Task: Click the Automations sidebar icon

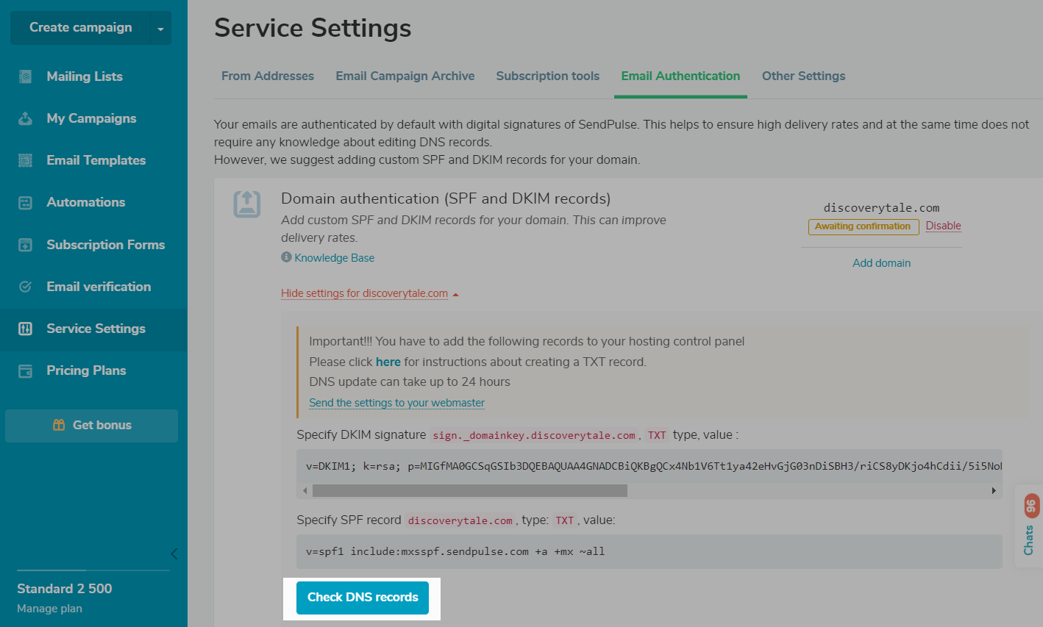Action: pyautogui.click(x=25, y=203)
